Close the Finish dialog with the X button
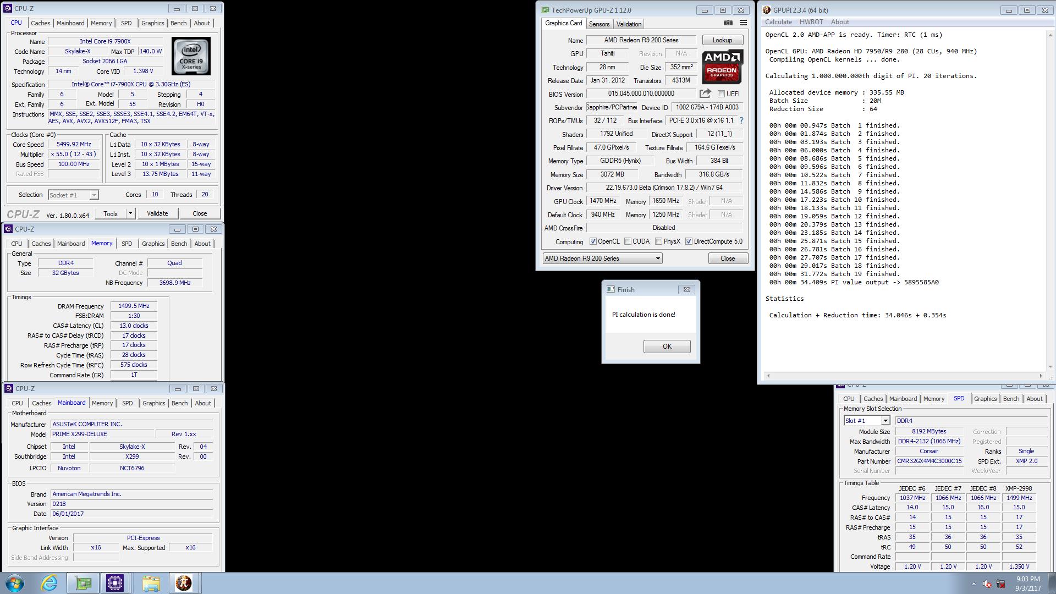 click(x=686, y=289)
